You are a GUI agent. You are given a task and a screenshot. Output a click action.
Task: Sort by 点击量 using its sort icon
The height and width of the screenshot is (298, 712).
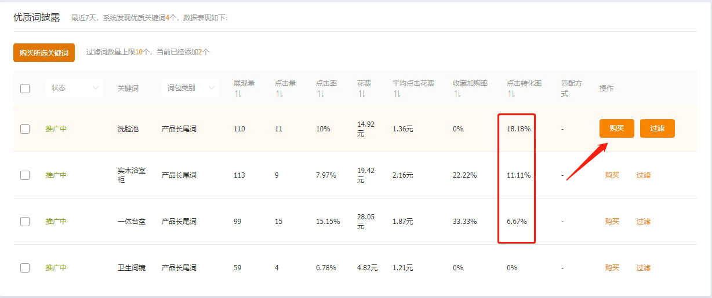279,94
